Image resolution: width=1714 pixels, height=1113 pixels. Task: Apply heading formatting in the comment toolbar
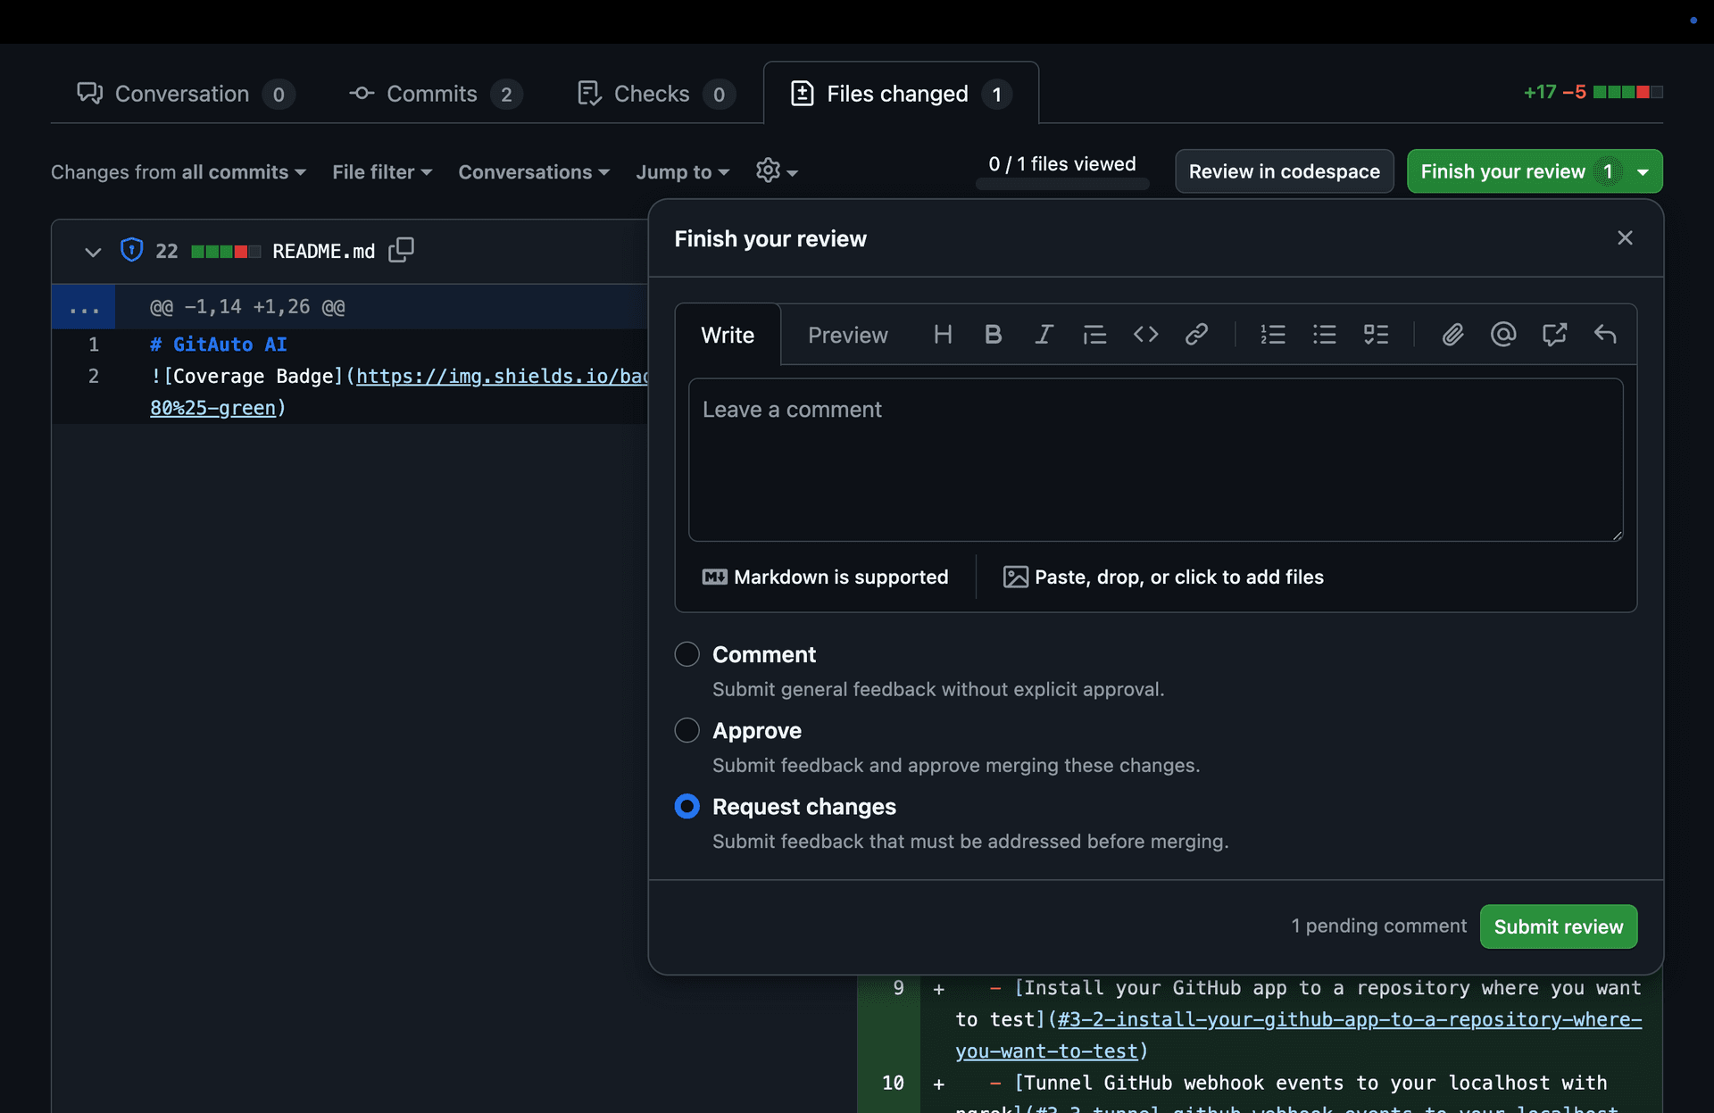pos(943,335)
